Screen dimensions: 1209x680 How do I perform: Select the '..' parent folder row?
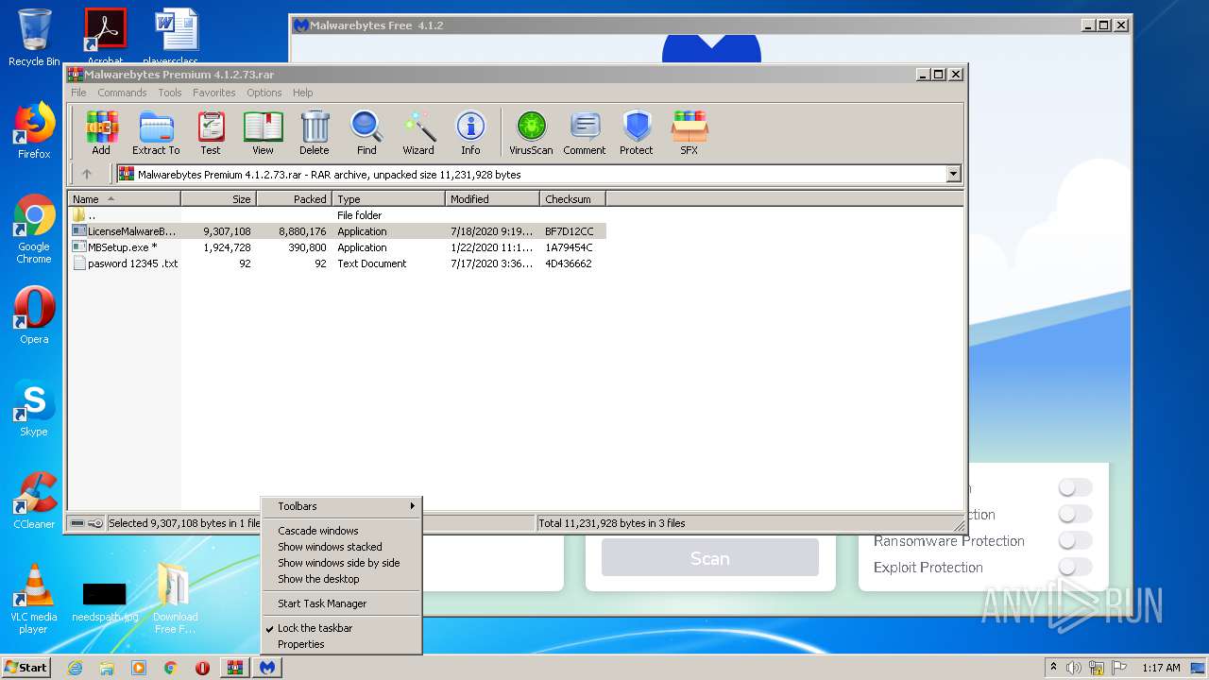pyautogui.click(x=337, y=215)
